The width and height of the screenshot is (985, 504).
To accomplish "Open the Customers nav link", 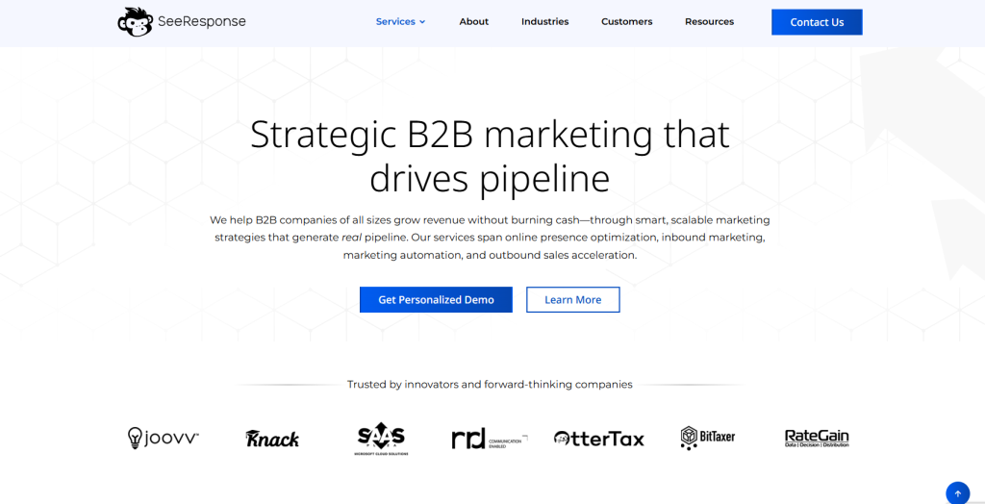I will click(626, 21).
